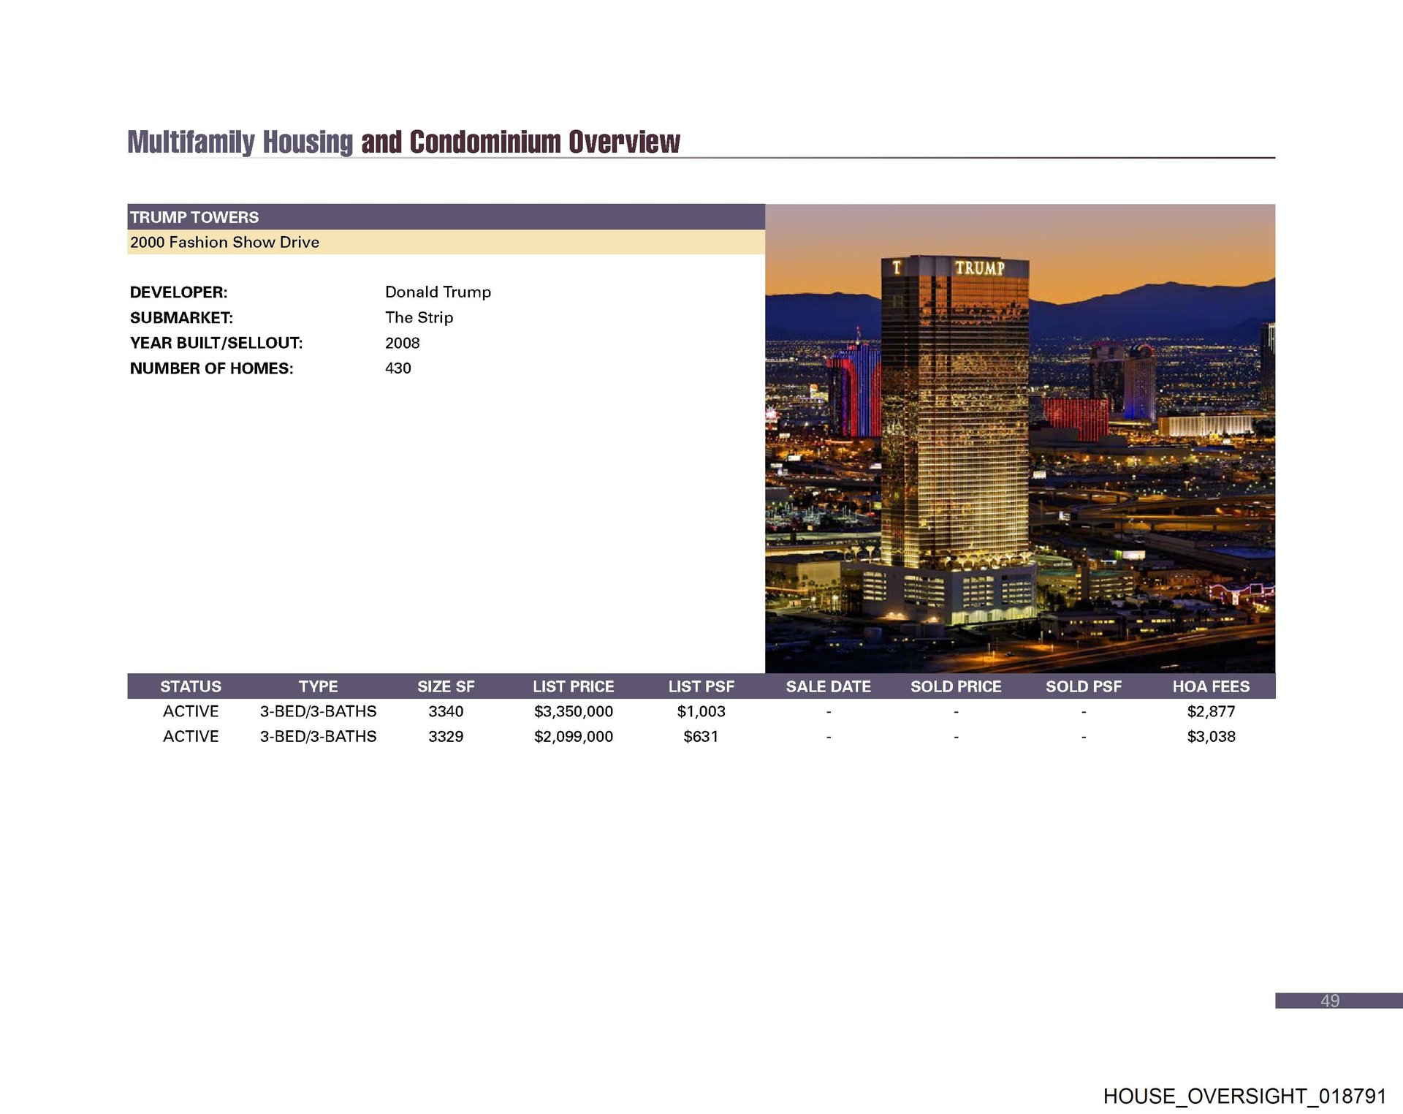
Task: Click the HOA FEES column header
Action: [x=1211, y=686]
